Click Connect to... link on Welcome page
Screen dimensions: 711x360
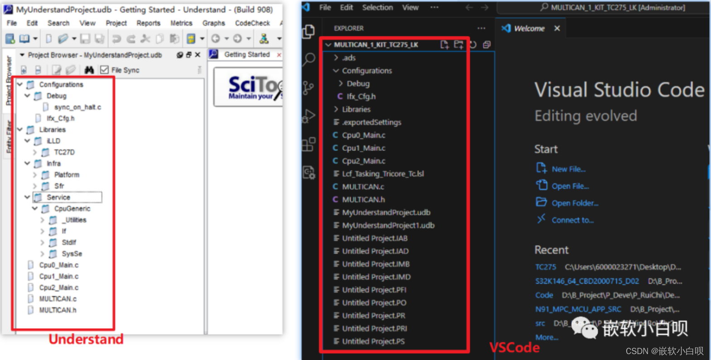572,220
